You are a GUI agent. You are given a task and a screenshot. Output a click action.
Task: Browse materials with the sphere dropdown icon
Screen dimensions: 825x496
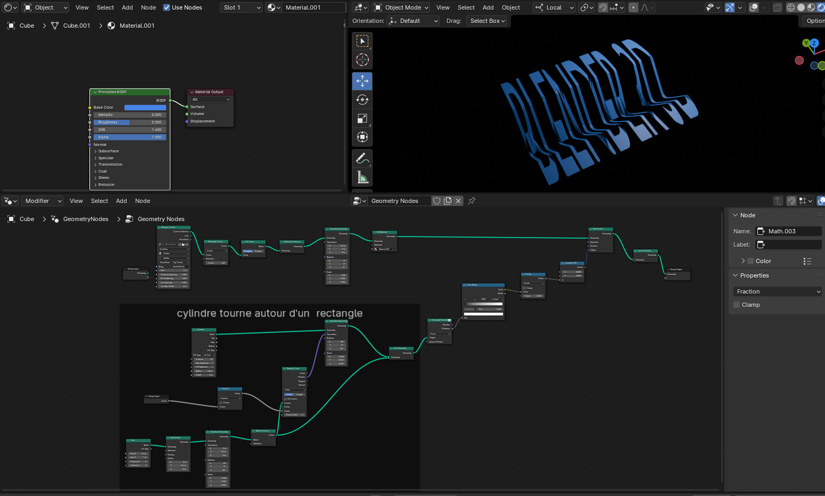(x=274, y=7)
